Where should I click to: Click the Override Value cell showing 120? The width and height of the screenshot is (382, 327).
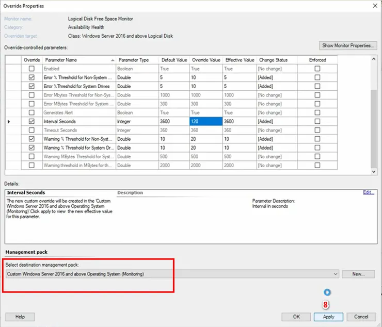point(205,121)
